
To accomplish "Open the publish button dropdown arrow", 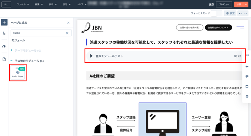I will tap(246, 4).
